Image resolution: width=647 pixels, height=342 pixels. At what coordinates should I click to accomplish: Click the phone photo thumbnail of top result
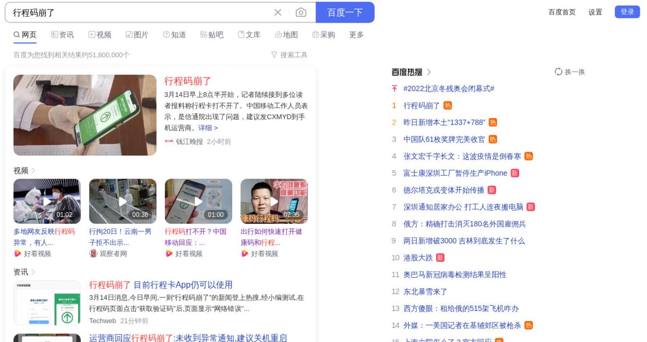point(85,115)
